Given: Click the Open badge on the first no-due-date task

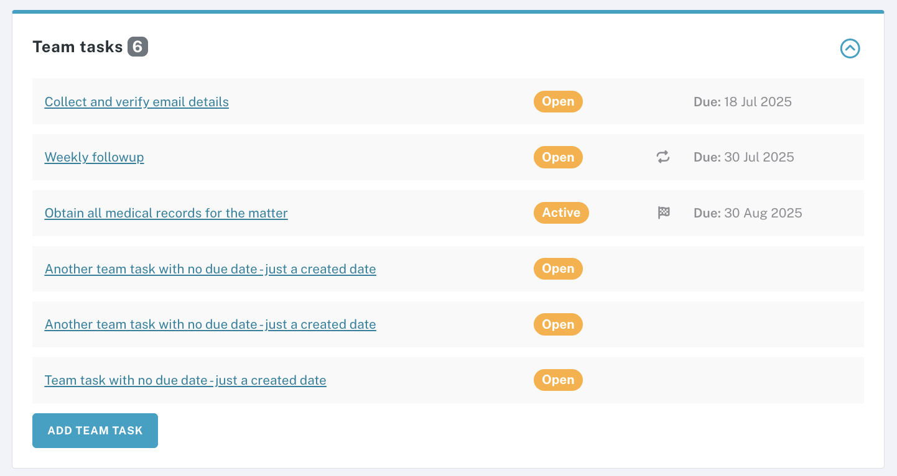Looking at the screenshot, I should 557,268.
